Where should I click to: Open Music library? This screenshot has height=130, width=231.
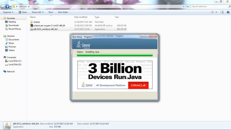coord(11,43)
